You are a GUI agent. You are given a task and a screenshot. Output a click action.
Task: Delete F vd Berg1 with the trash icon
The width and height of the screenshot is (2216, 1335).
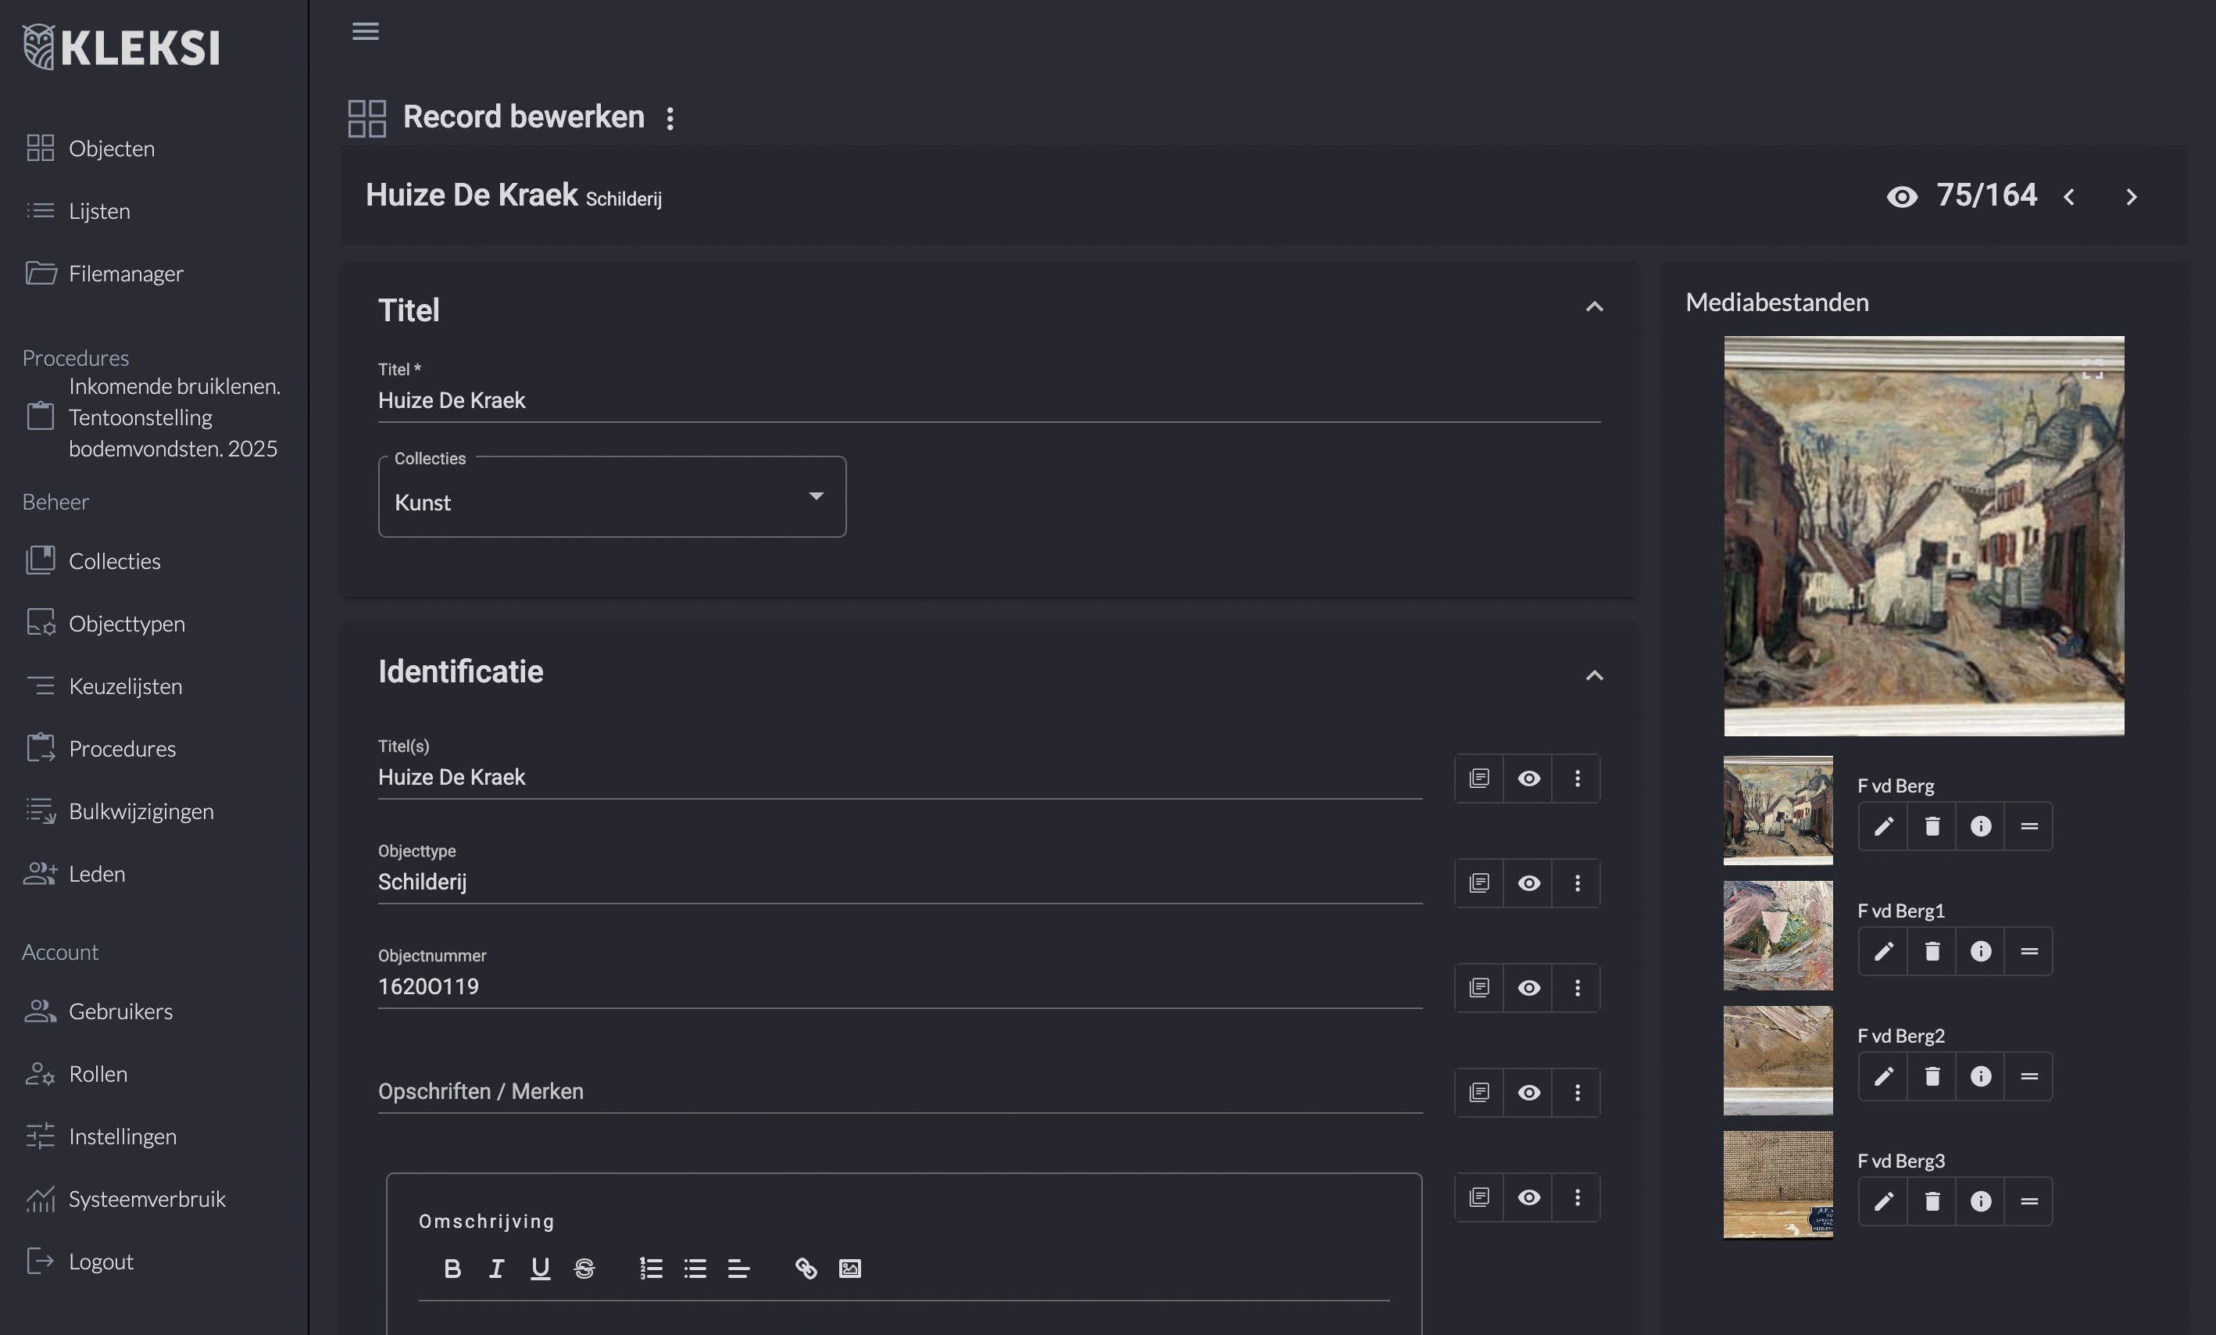1932,952
